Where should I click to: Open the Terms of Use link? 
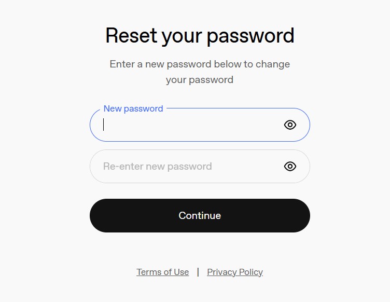coord(162,272)
